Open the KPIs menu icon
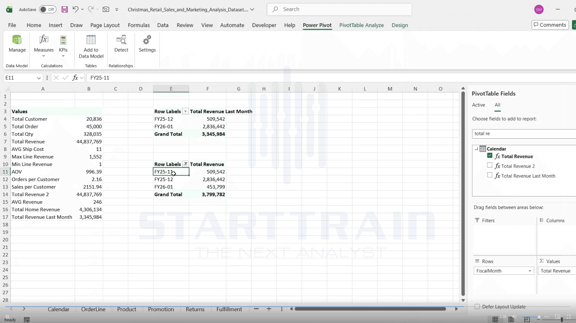 tap(63, 40)
